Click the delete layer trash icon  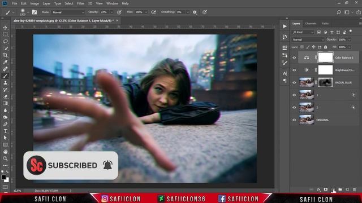[355, 189]
